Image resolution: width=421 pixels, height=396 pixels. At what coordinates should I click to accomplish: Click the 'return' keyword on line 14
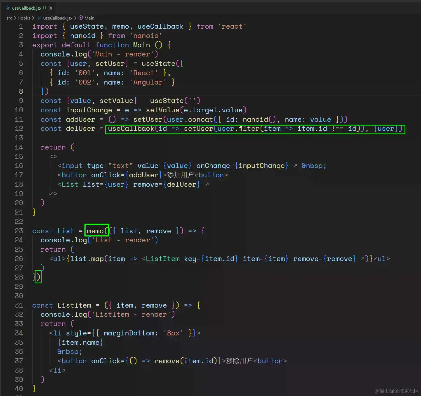(53, 147)
